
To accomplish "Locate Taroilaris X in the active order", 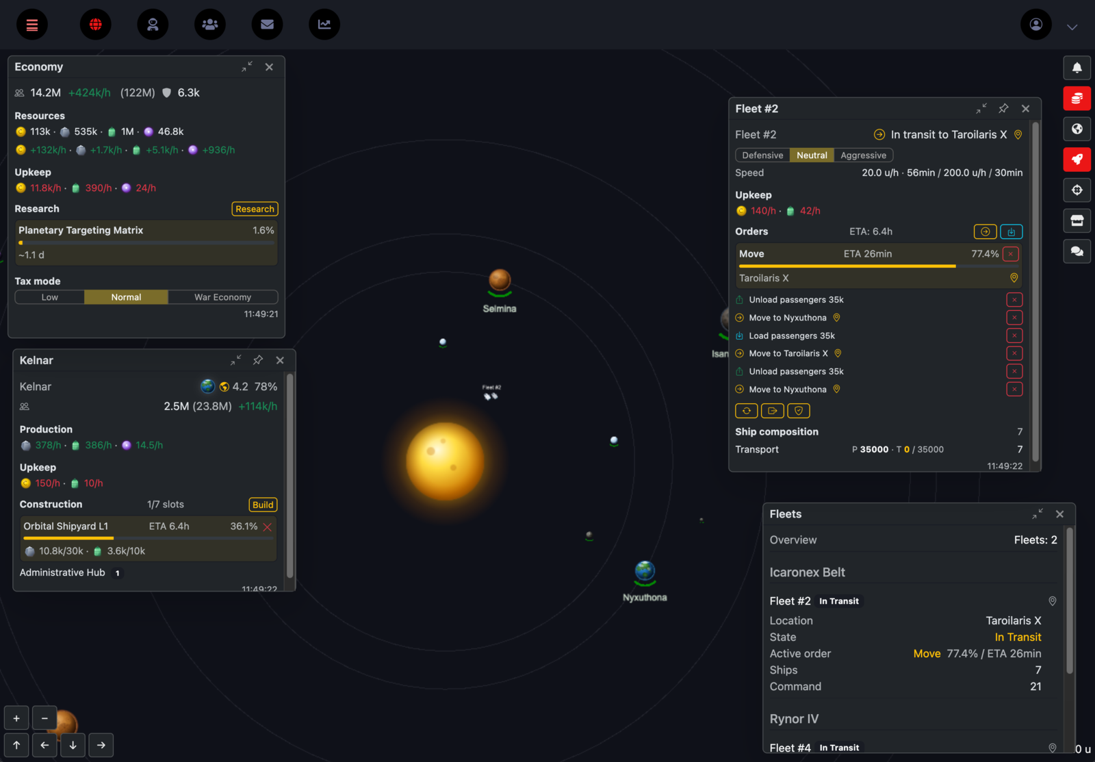I will coord(1014,278).
